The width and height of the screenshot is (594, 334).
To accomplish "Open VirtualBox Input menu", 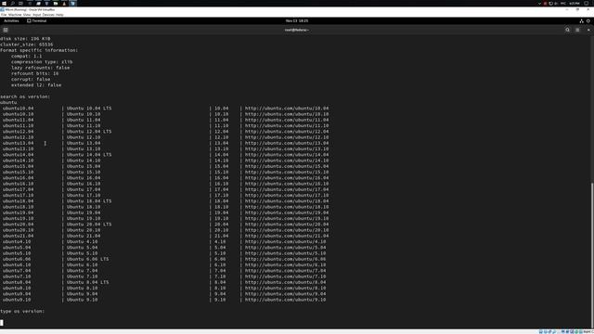I will [x=37, y=15].
